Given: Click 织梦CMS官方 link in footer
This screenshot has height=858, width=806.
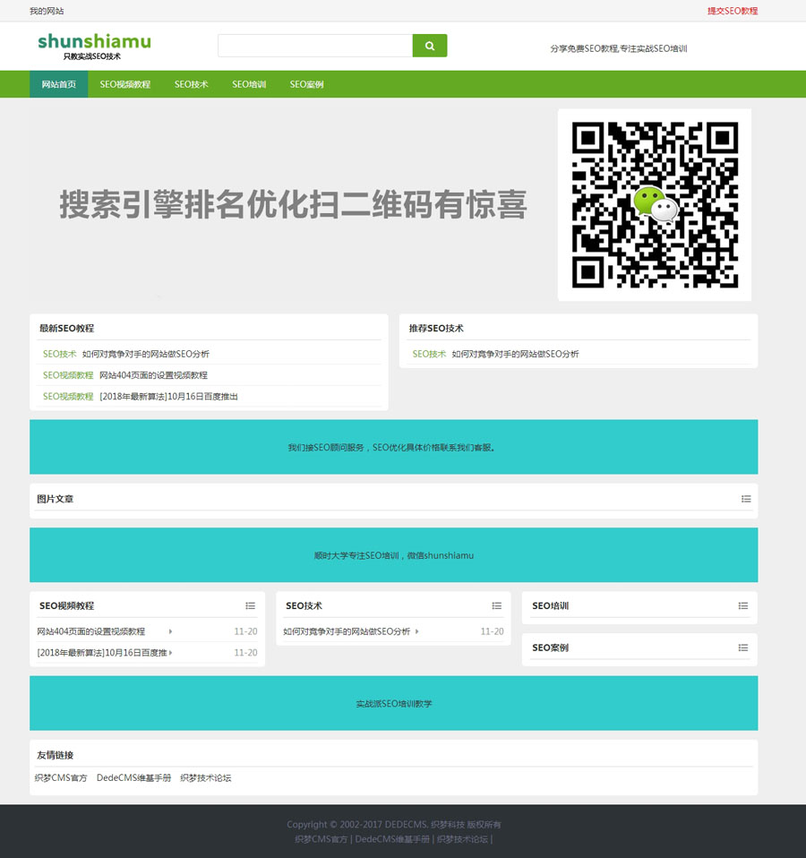Looking at the screenshot, I should point(322,839).
